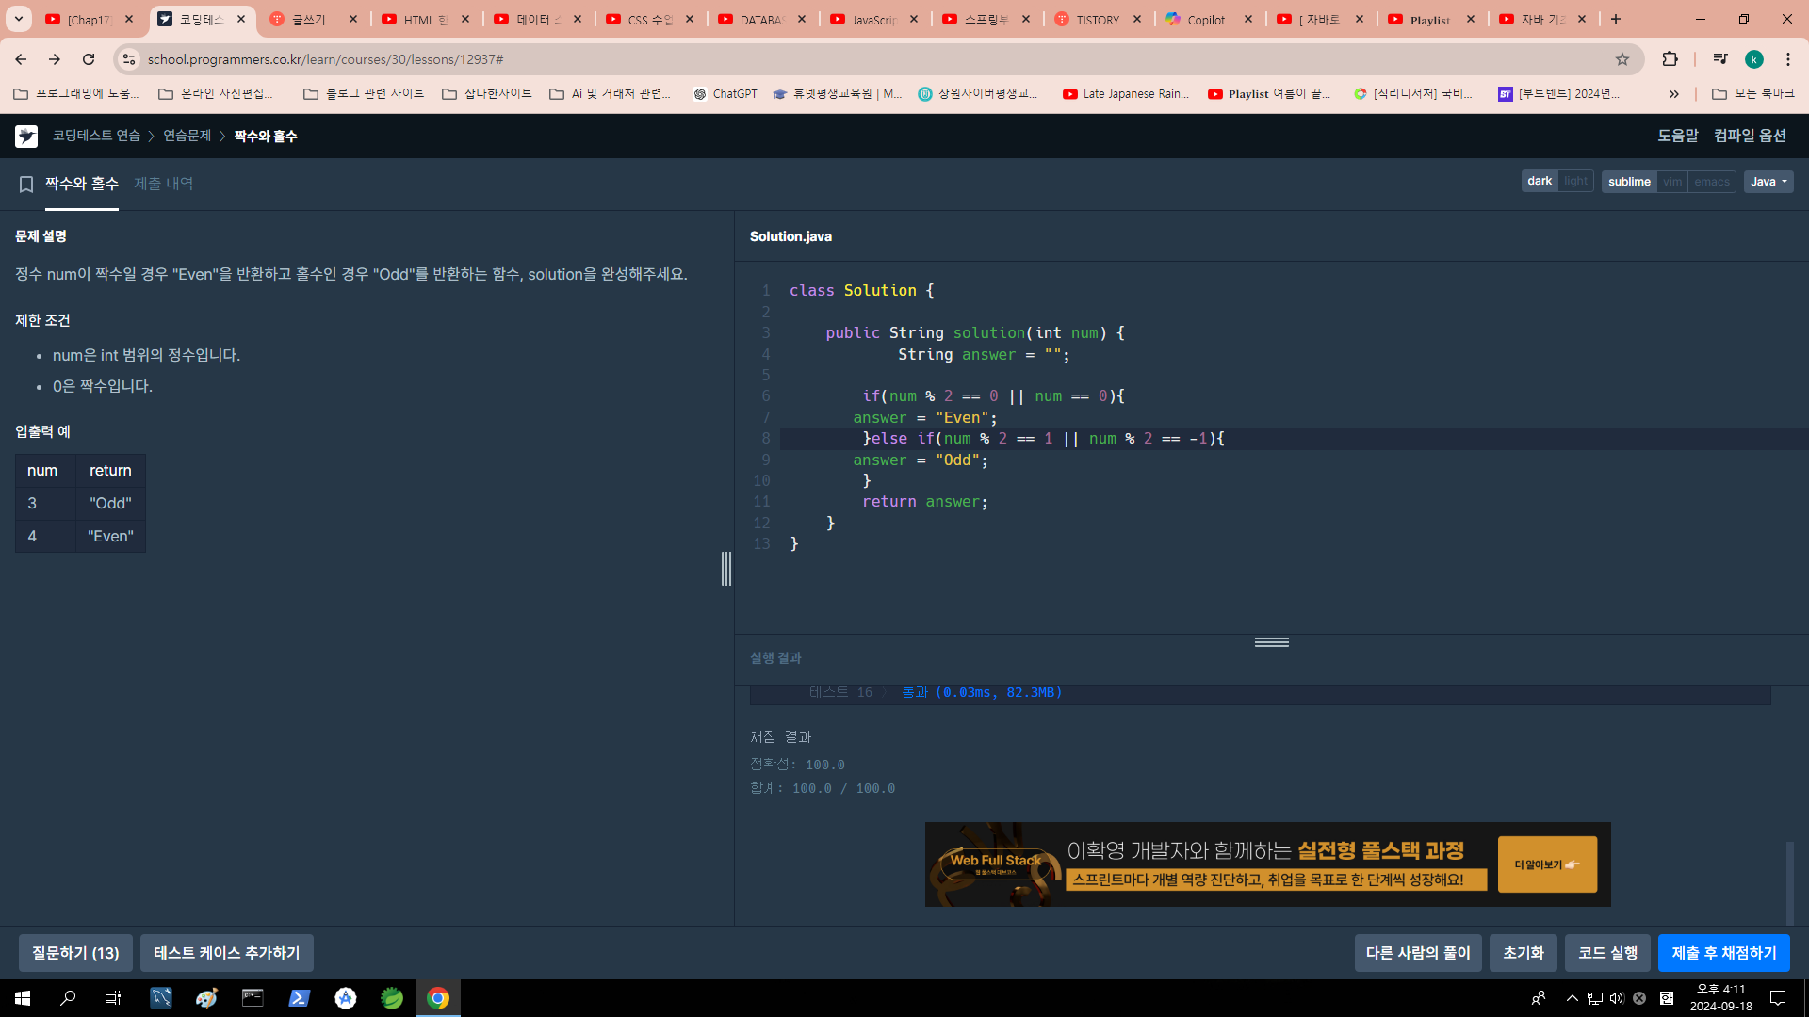Screen dimensions: 1809x1017
Task: Switch the editor theme to light
Action: click(1575, 182)
